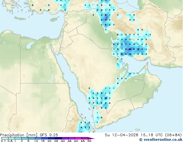The width and height of the screenshot is (183, 142).
Task: Select the 5–10 mm legend swatch
Action: (x=31, y=138)
